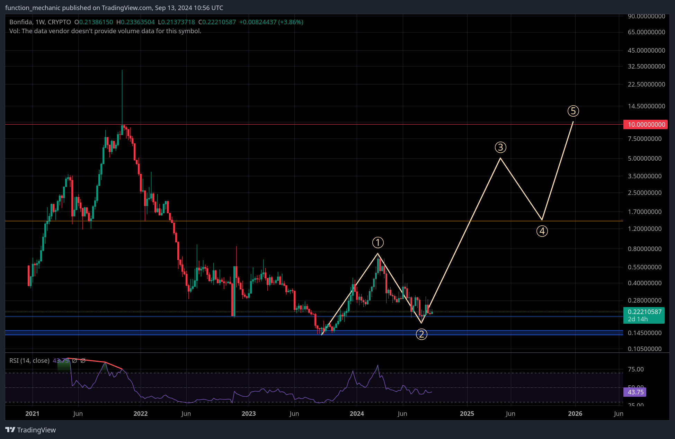The image size is (675, 439).
Task: Click the 45.00000000 price axis label
Action: (x=646, y=51)
